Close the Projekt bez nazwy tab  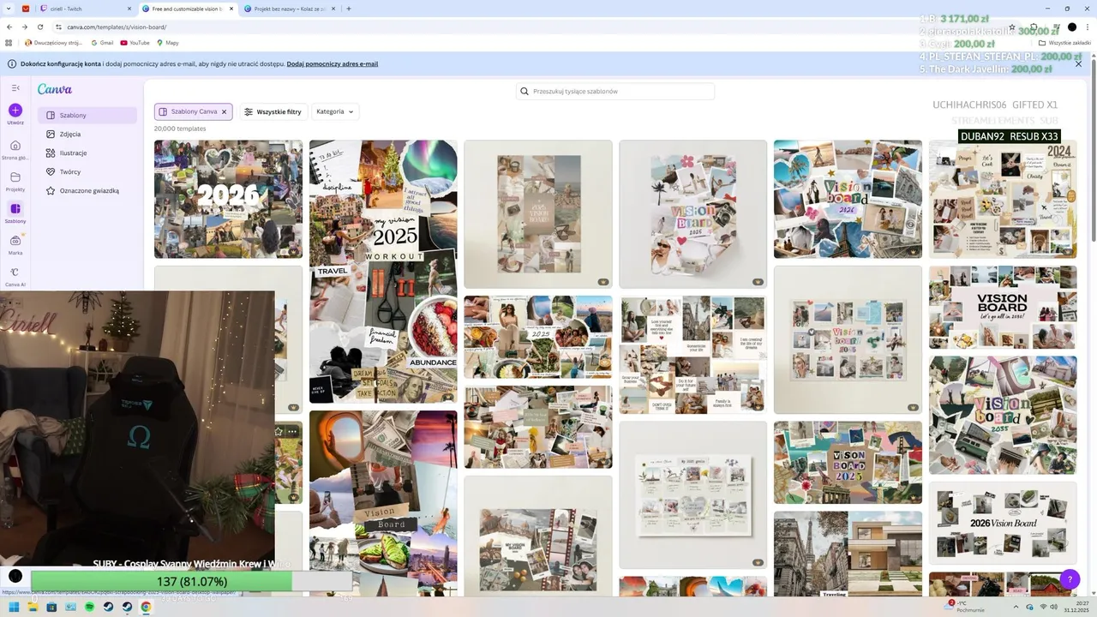pos(333,9)
